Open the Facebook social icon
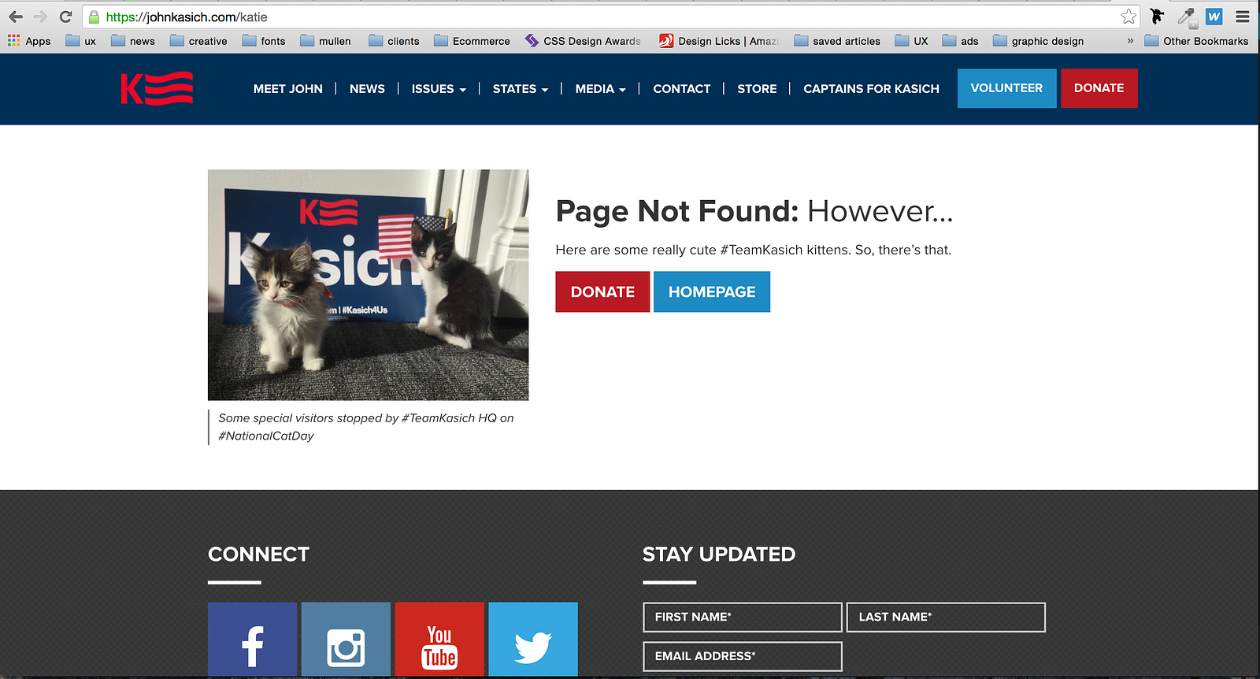The height and width of the screenshot is (679, 1260). [x=252, y=639]
